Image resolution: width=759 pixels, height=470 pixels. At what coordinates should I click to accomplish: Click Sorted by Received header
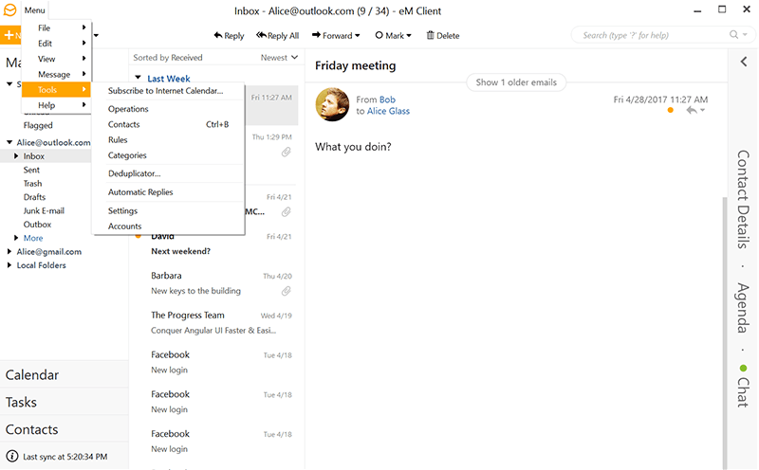tap(168, 57)
